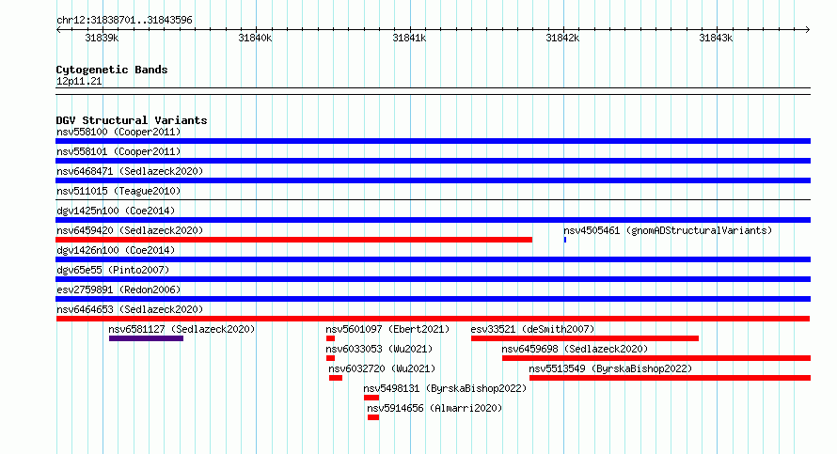Click nsv5601097 (Ebert2021) variant label
Screen dimensions: 837x454
[x=387, y=329]
